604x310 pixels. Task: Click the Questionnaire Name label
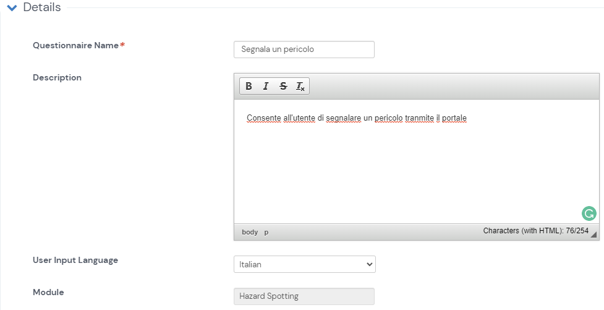pyautogui.click(x=75, y=45)
